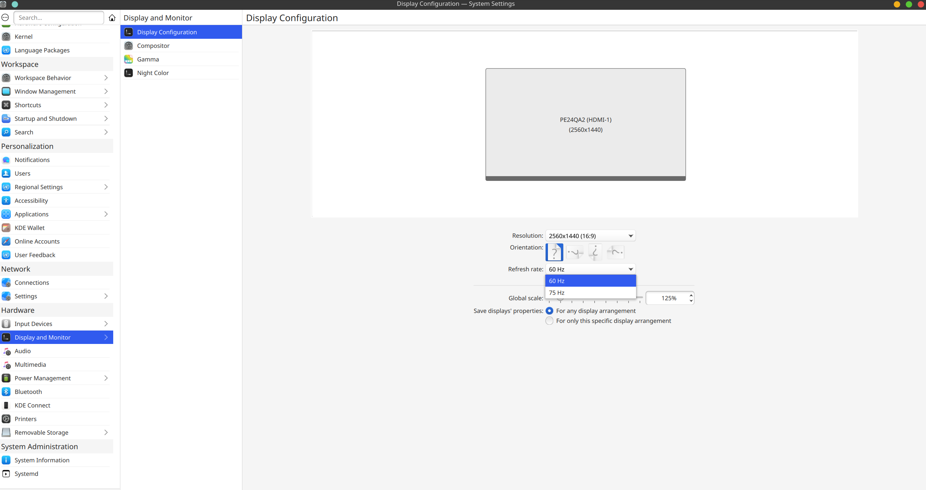Open the Compositor settings page
Image resolution: width=926 pixels, height=490 pixels.
pos(153,46)
